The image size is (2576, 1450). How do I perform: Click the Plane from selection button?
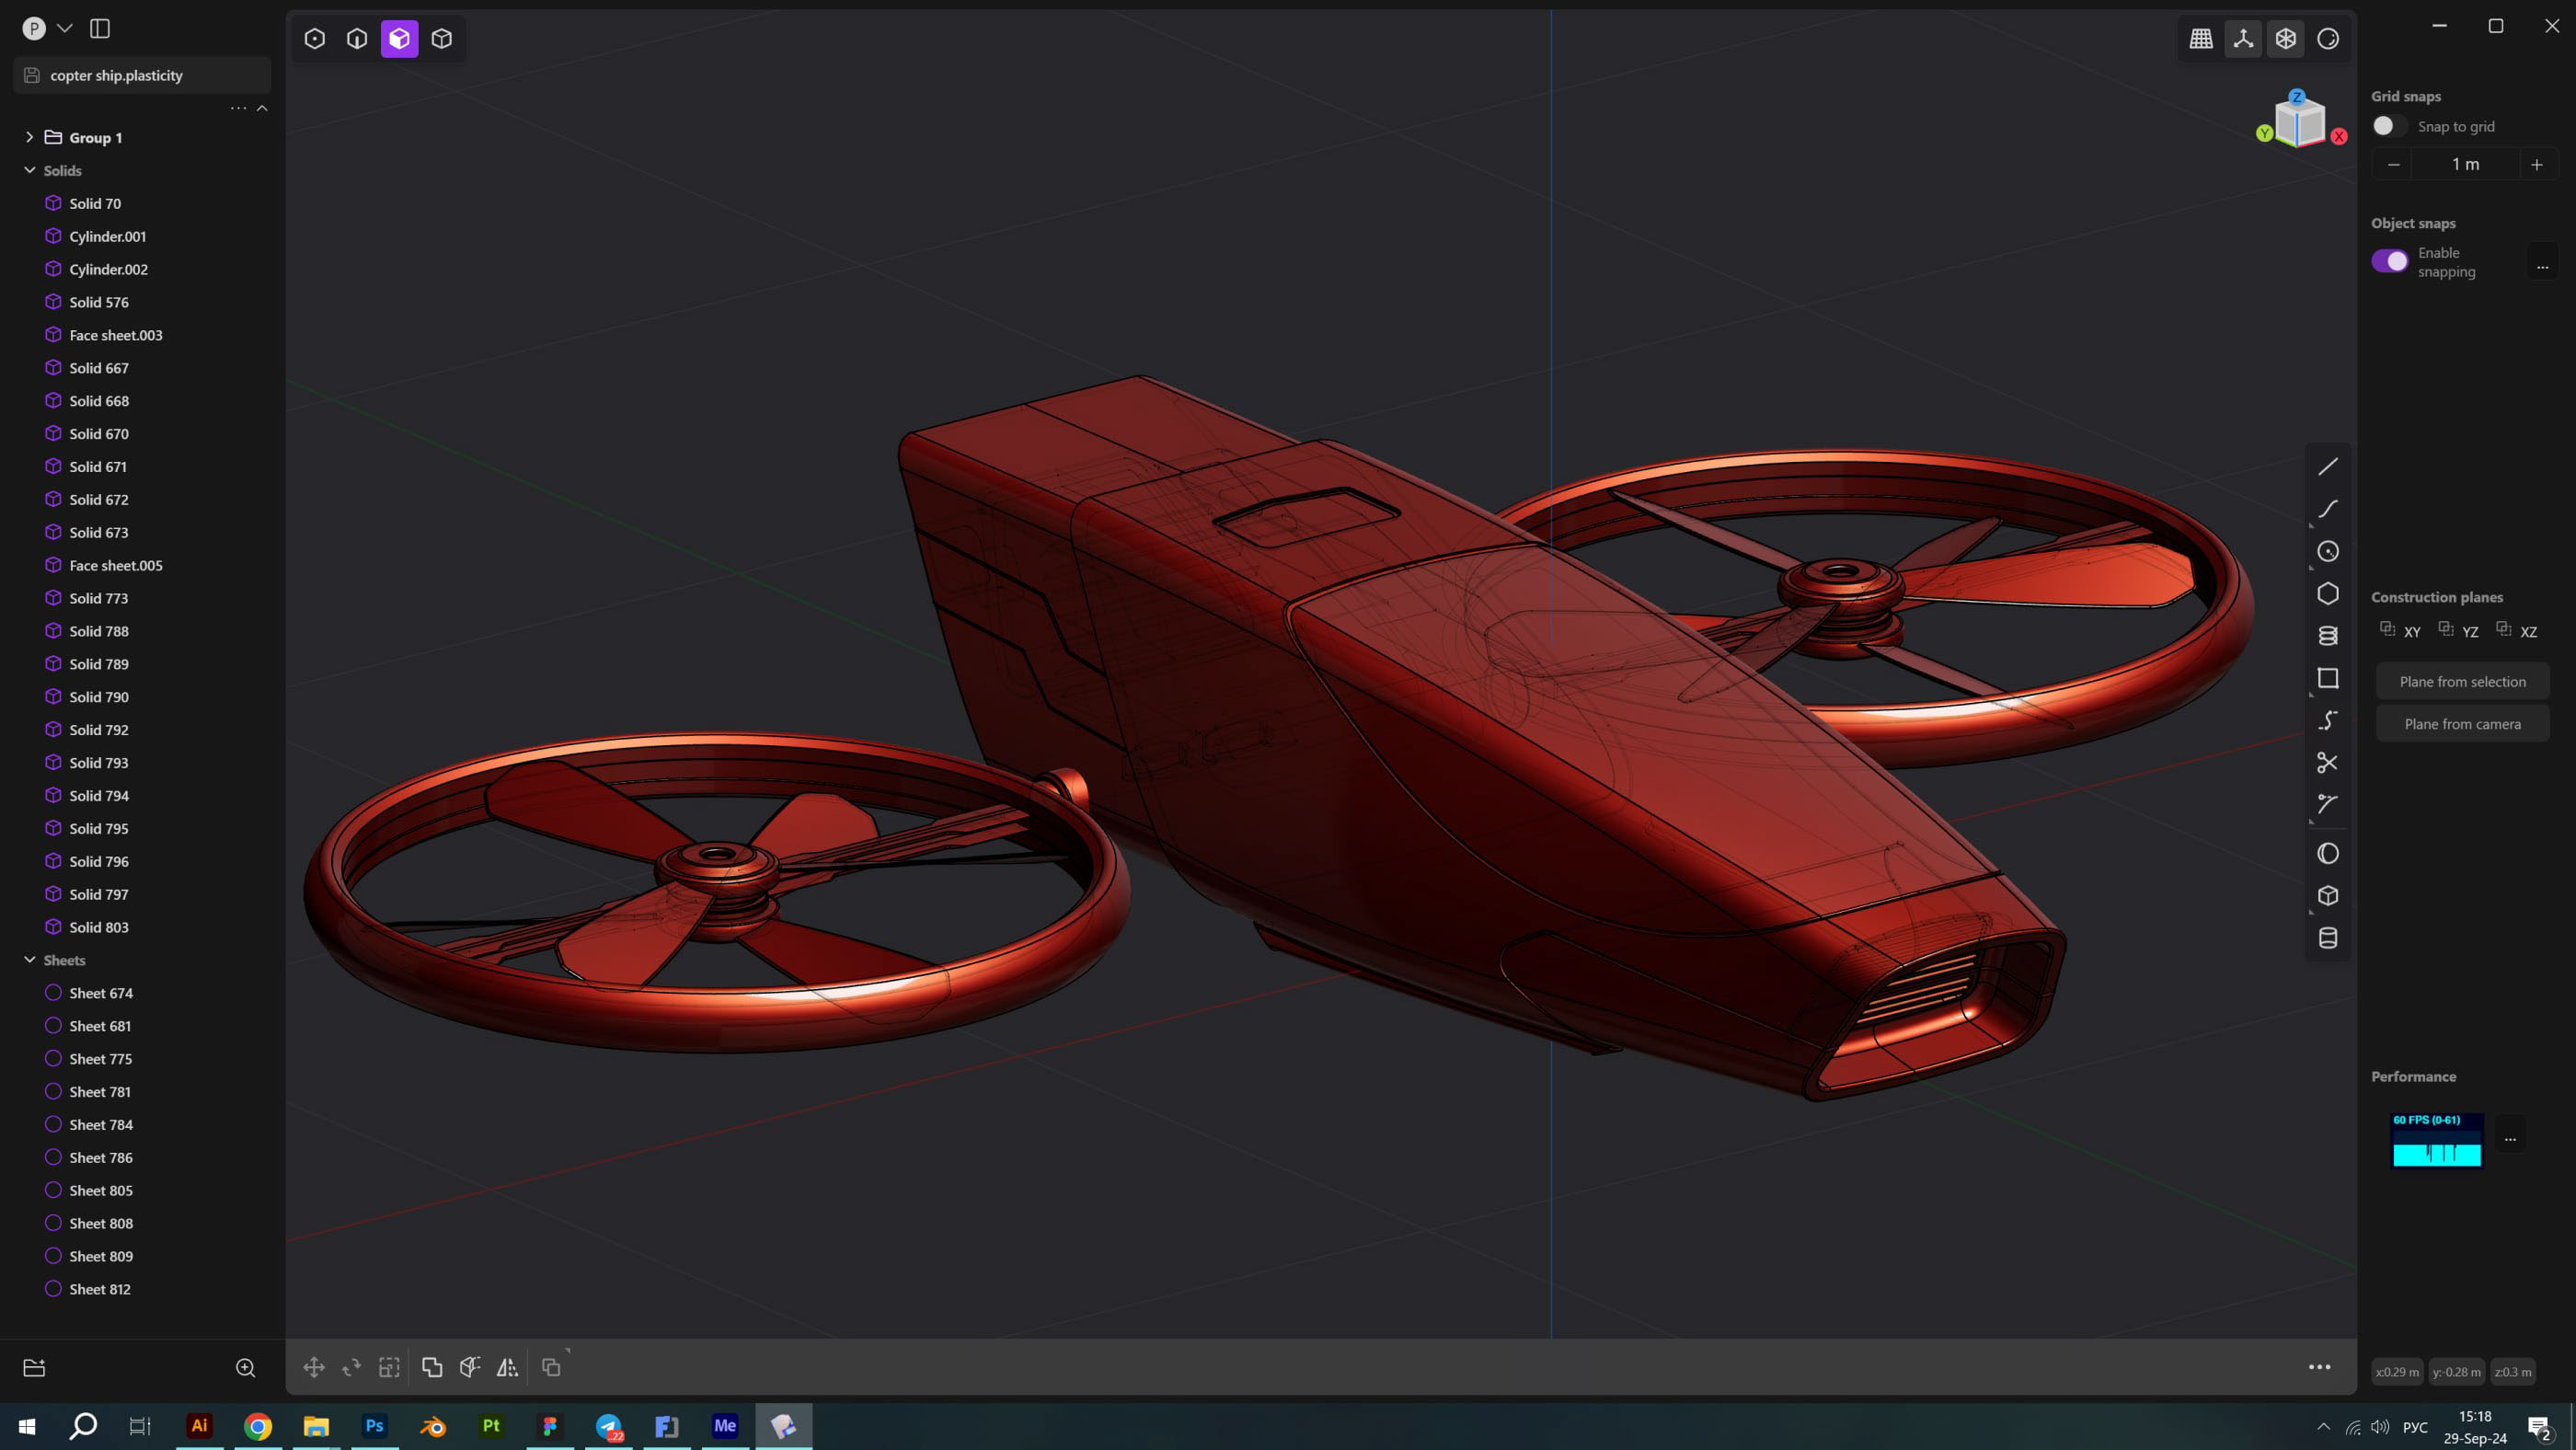(2462, 681)
